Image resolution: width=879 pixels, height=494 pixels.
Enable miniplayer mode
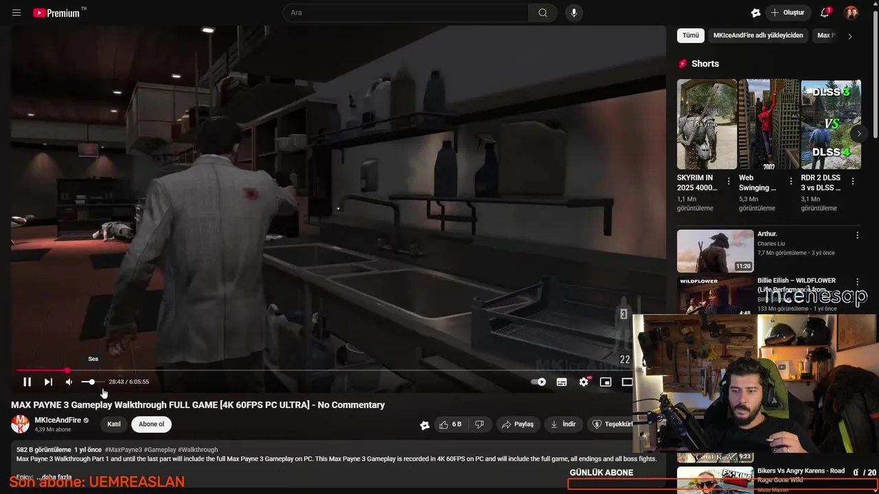click(x=606, y=382)
